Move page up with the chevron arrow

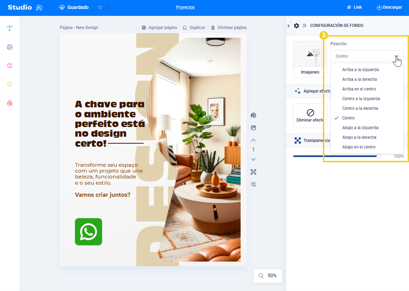click(x=253, y=140)
